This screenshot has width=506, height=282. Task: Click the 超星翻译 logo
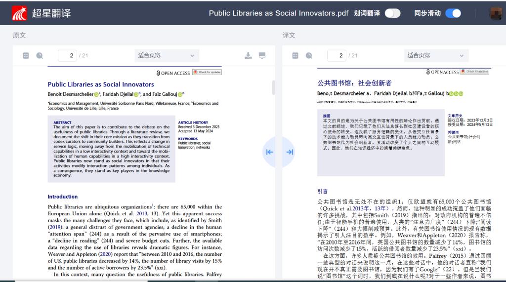[x=41, y=13]
